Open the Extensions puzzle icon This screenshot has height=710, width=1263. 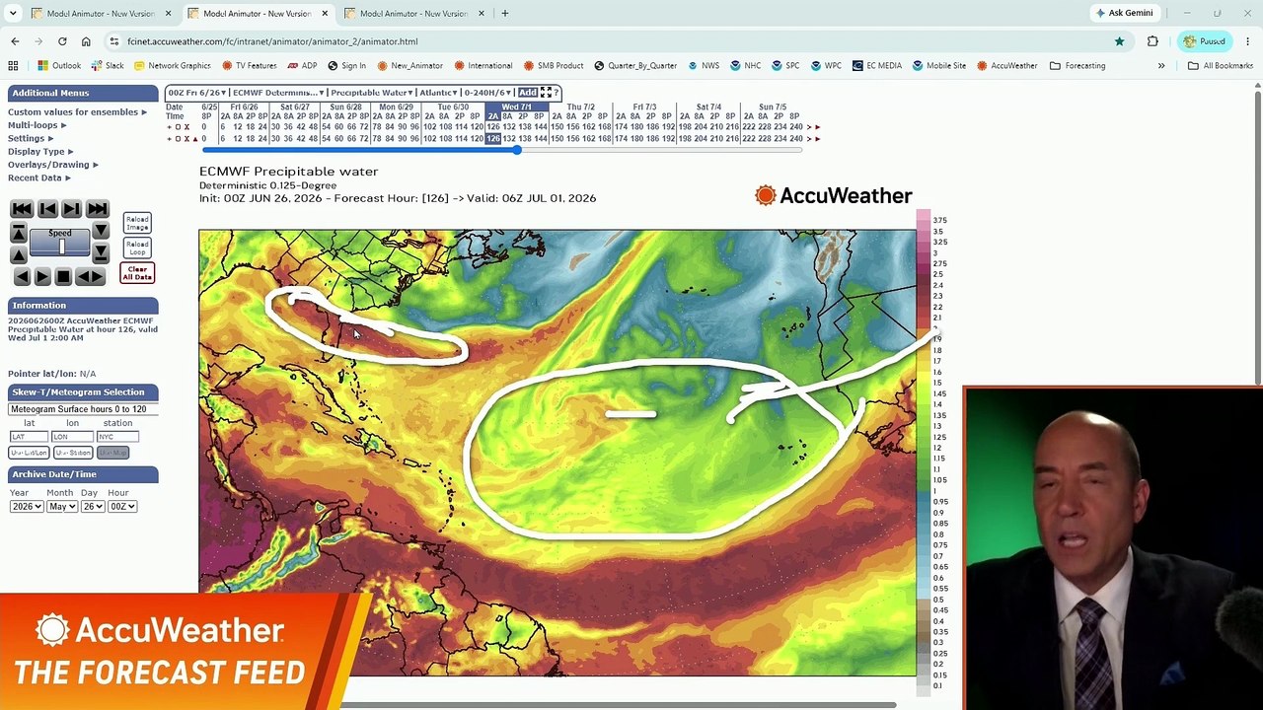[x=1152, y=41]
